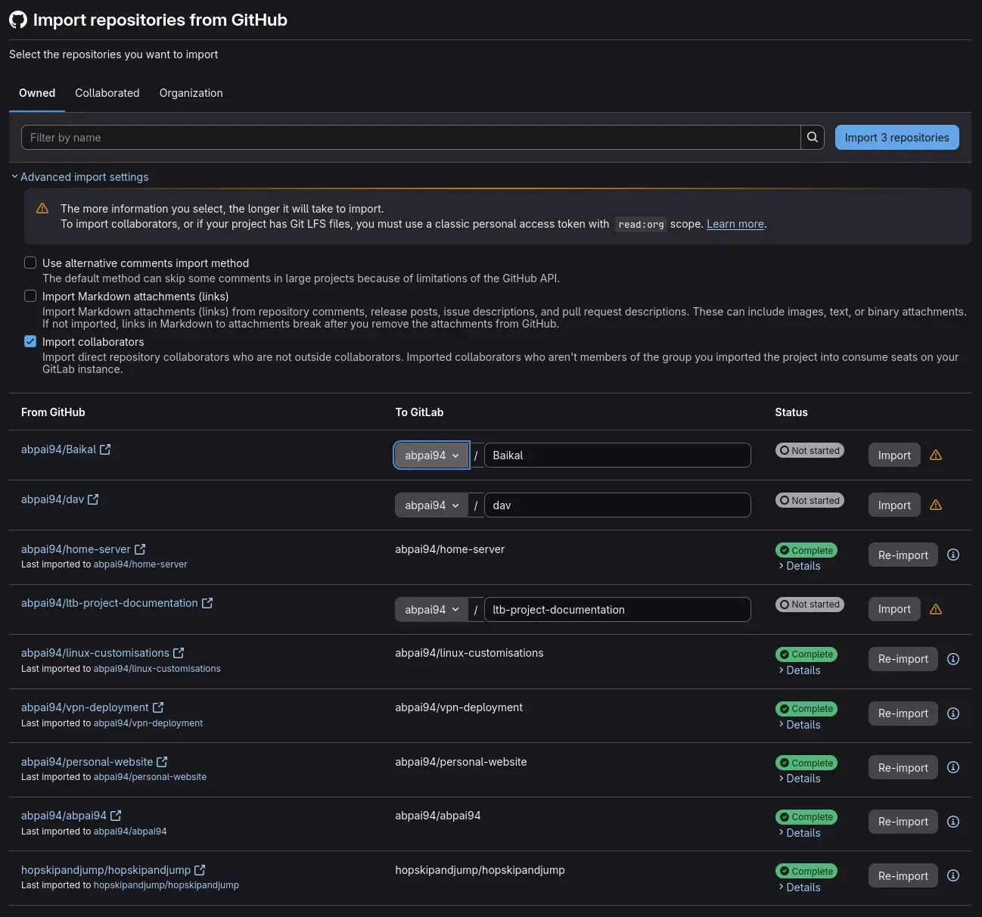Click the warning icon in the alert banner
The height and width of the screenshot is (917, 982).
tap(42, 208)
